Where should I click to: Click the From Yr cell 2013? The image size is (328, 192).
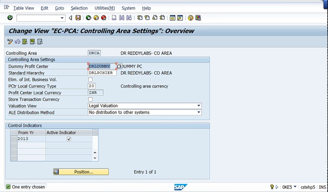click(31, 139)
